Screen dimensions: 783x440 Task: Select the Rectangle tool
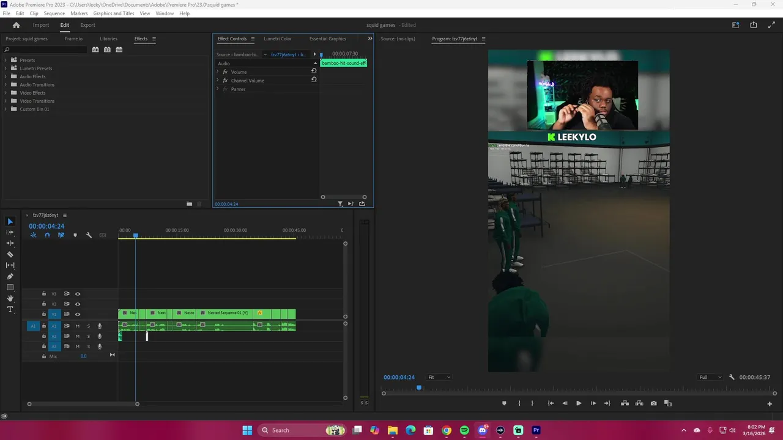tap(10, 287)
